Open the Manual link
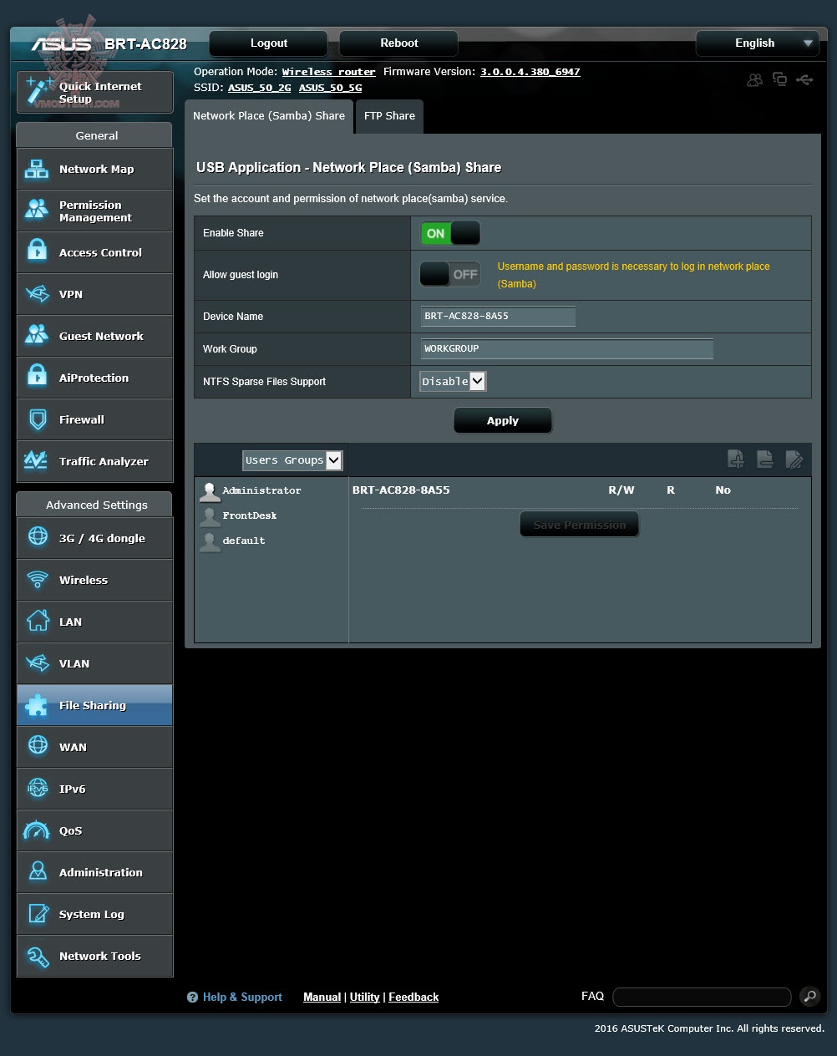Viewport: 837px width, 1056px height. 322,997
